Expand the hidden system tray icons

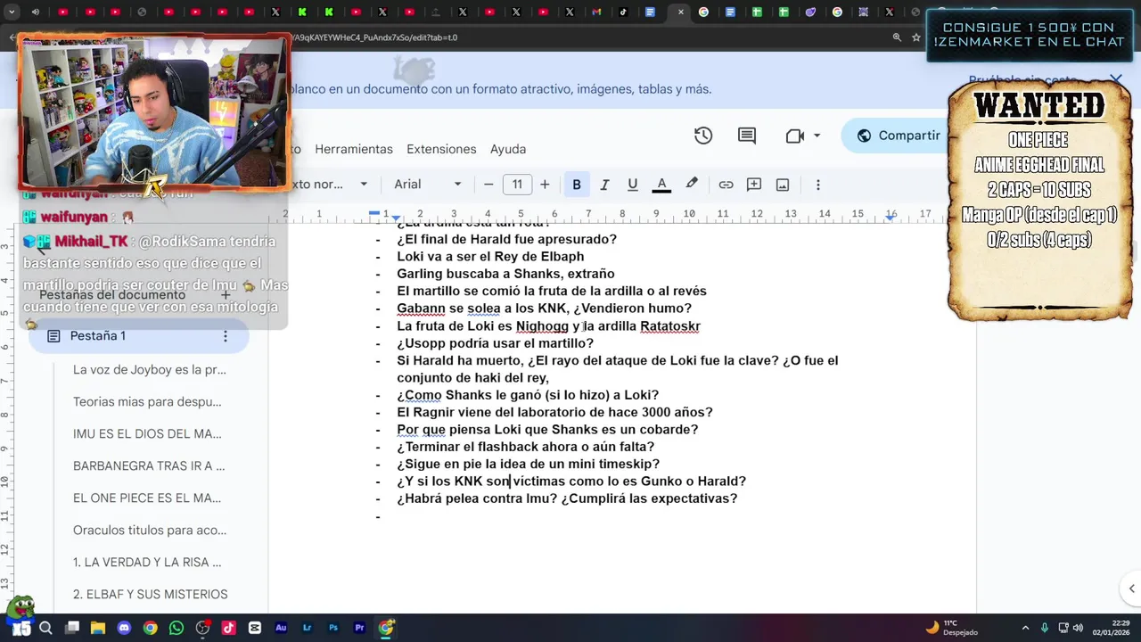click(1025, 628)
